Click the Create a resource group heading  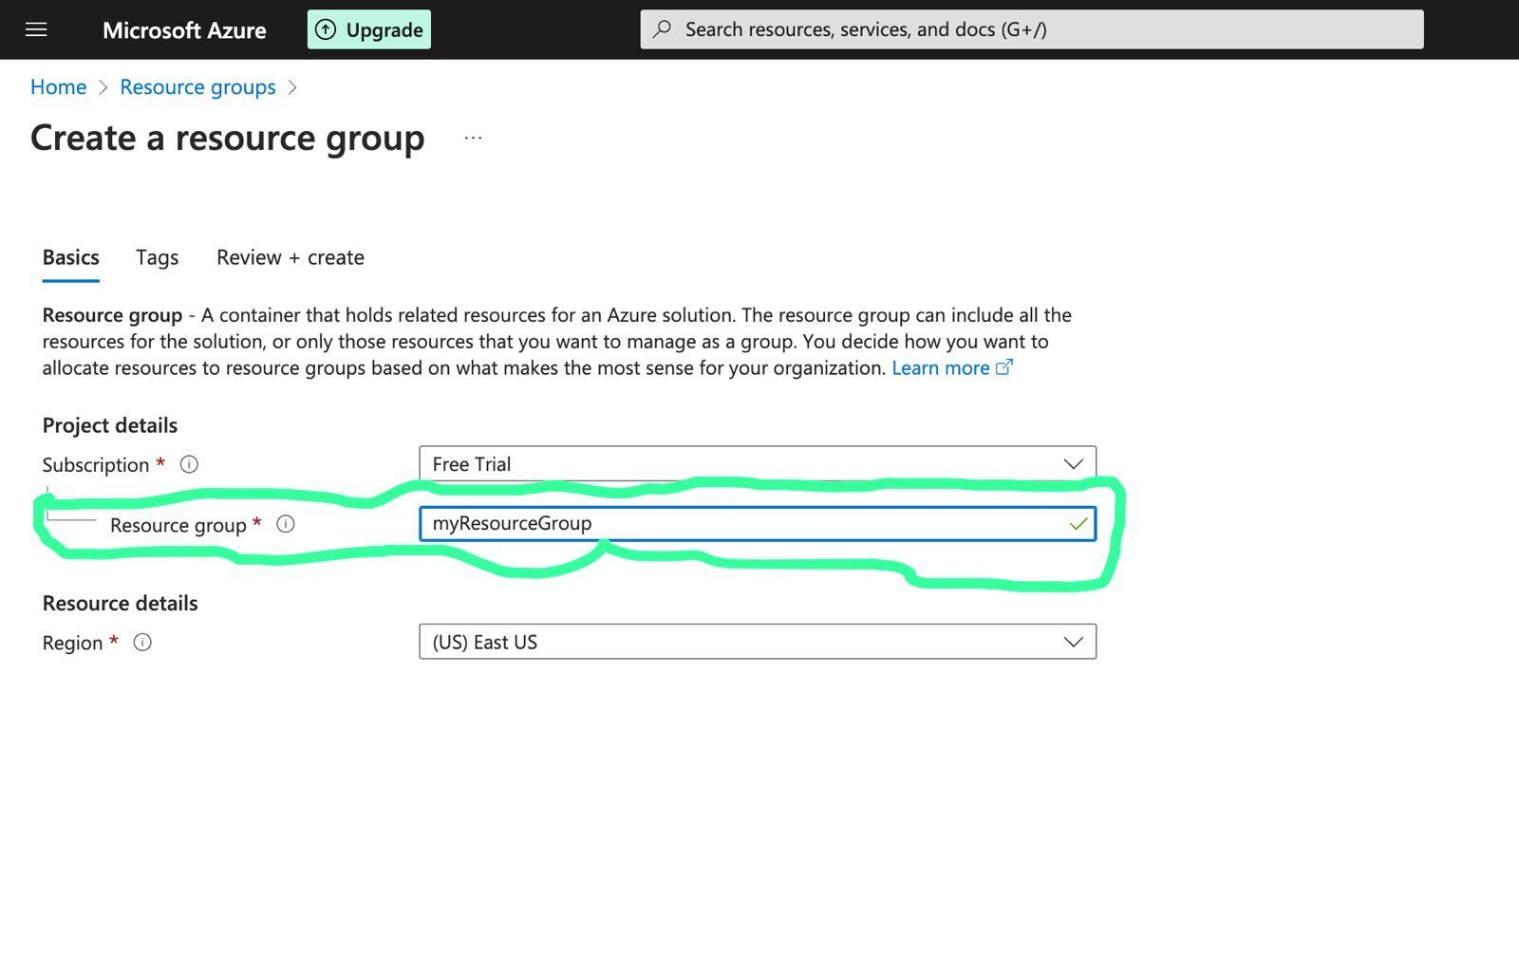tap(228, 139)
